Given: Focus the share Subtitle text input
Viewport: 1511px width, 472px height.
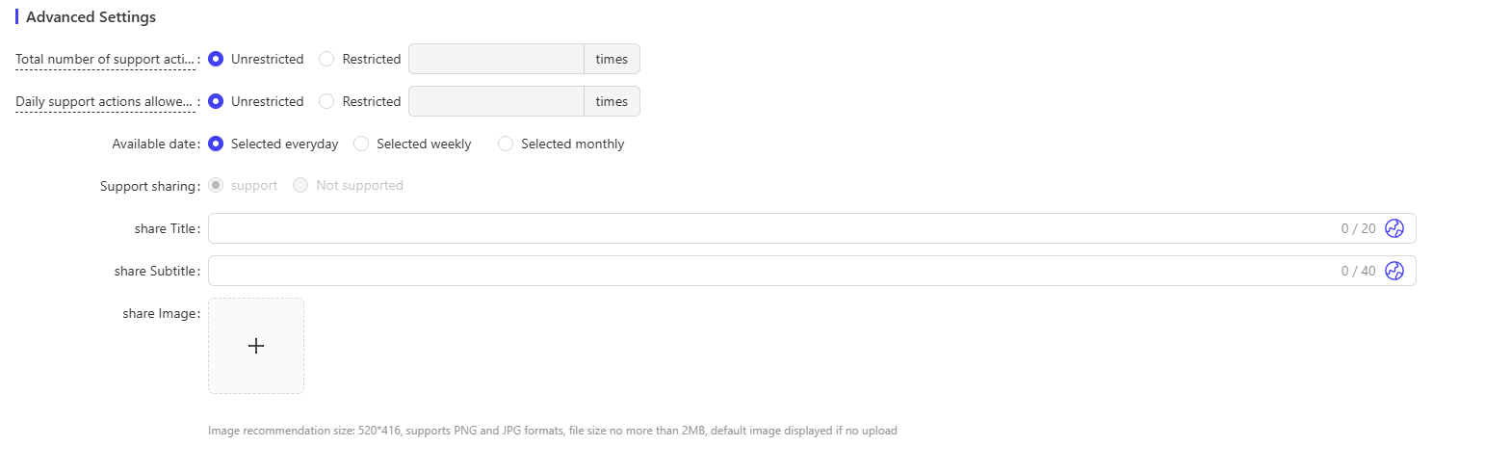Looking at the screenshot, I should point(770,271).
